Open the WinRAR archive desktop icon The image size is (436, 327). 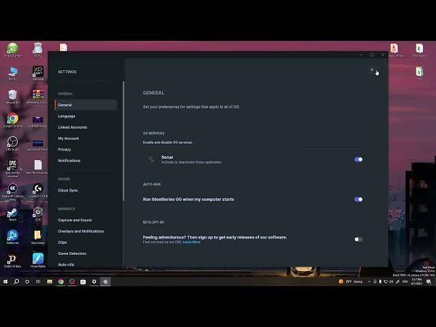click(38, 98)
